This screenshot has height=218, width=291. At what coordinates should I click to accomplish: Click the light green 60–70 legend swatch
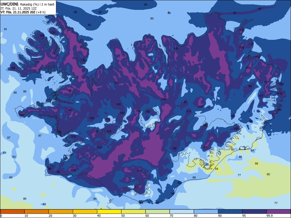click(x=157, y=212)
